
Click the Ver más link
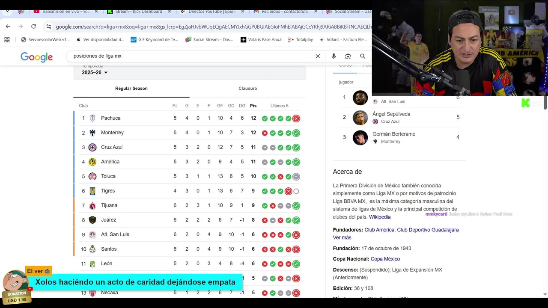pos(342,237)
